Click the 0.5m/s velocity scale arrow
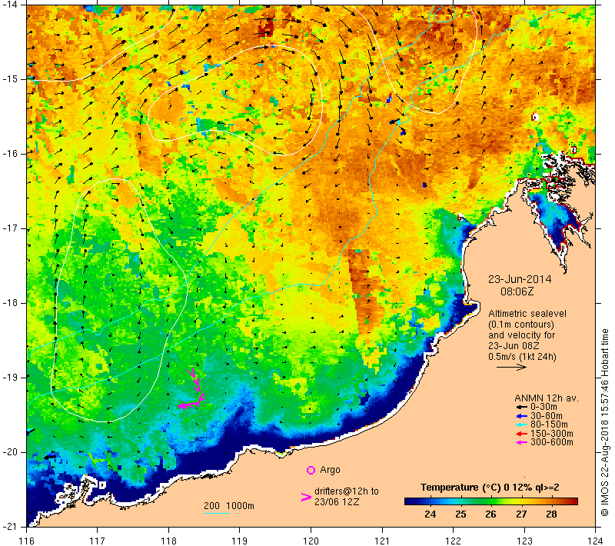The image size is (615, 546). pyautogui.click(x=511, y=367)
